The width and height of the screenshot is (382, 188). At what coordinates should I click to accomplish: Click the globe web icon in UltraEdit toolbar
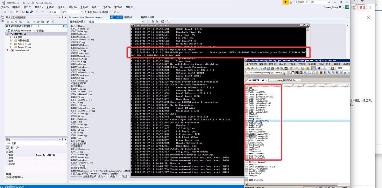[319, 68]
